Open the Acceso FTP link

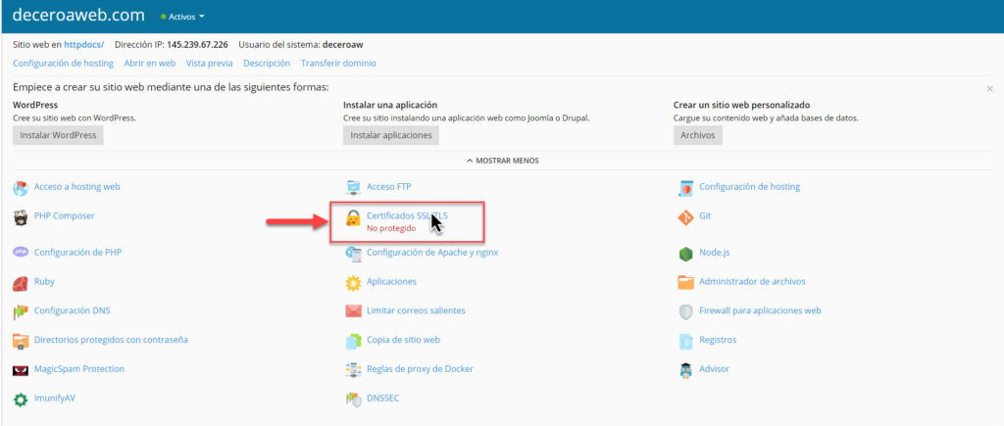coord(388,187)
